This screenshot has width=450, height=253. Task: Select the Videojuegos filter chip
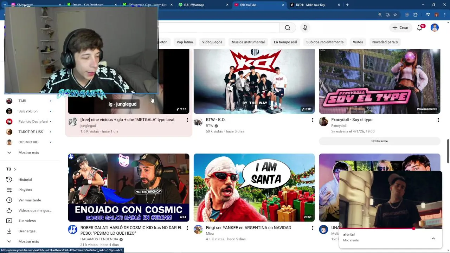(212, 42)
